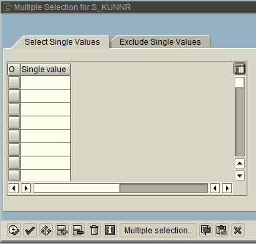Viewport: 256px width, 244px height.
Task: Click the dialog title bar menu icon
Action: pyautogui.click(x=7, y=7)
